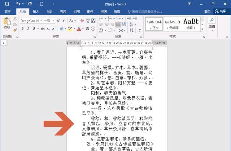Image resolution: width=231 pixels, height=151 pixels.
Task: Switch to the 设计 ribbon tab
Action: (x=49, y=11)
